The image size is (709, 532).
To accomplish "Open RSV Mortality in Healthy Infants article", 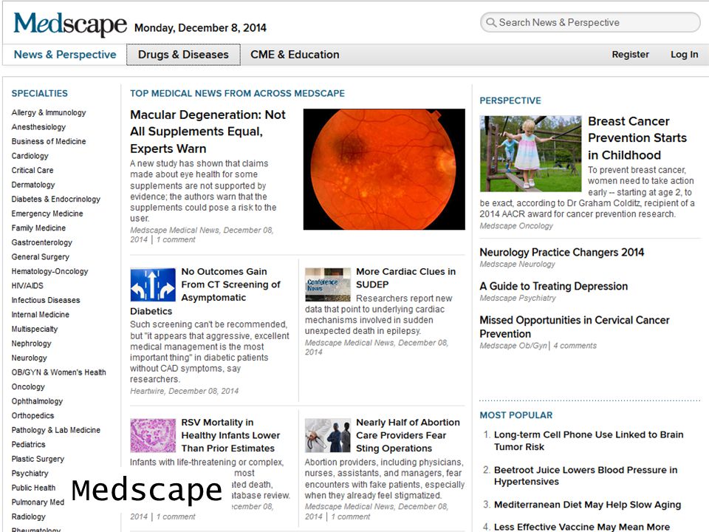I will 230,435.
